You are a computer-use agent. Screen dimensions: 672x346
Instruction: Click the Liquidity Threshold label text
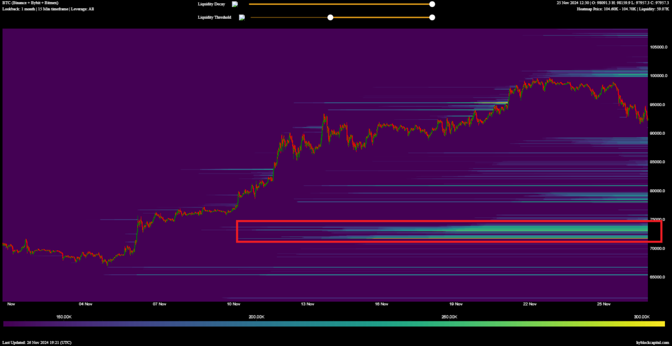(x=214, y=18)
